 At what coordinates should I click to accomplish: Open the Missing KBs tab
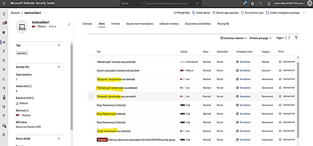223,23
